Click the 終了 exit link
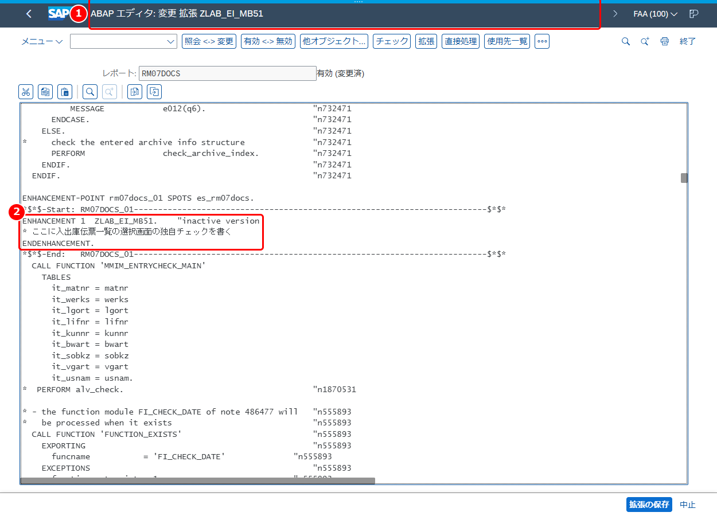The image size is (717, 516). pos(688,41)
